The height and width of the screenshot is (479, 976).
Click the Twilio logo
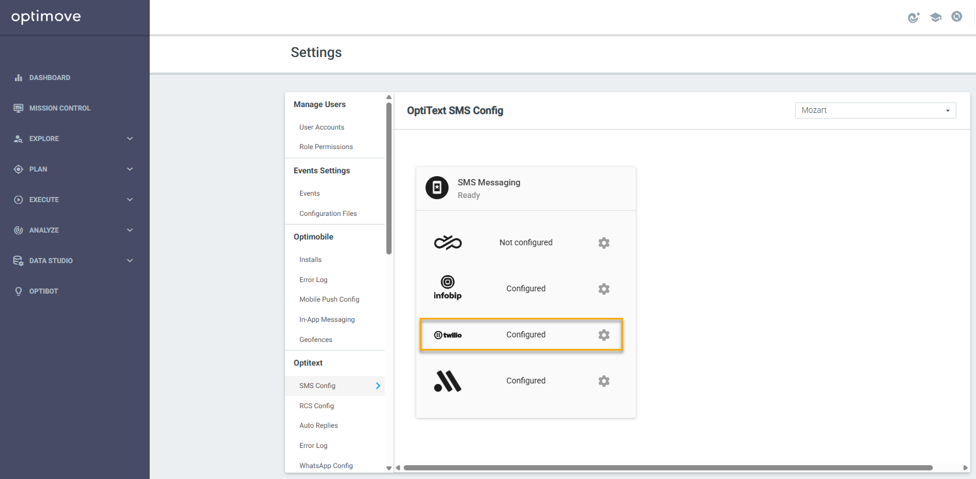pyautogui.click(x=448, y=335)
